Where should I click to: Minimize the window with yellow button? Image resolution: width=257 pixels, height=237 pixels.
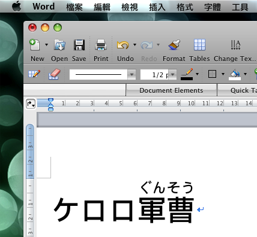coord(45,28)
